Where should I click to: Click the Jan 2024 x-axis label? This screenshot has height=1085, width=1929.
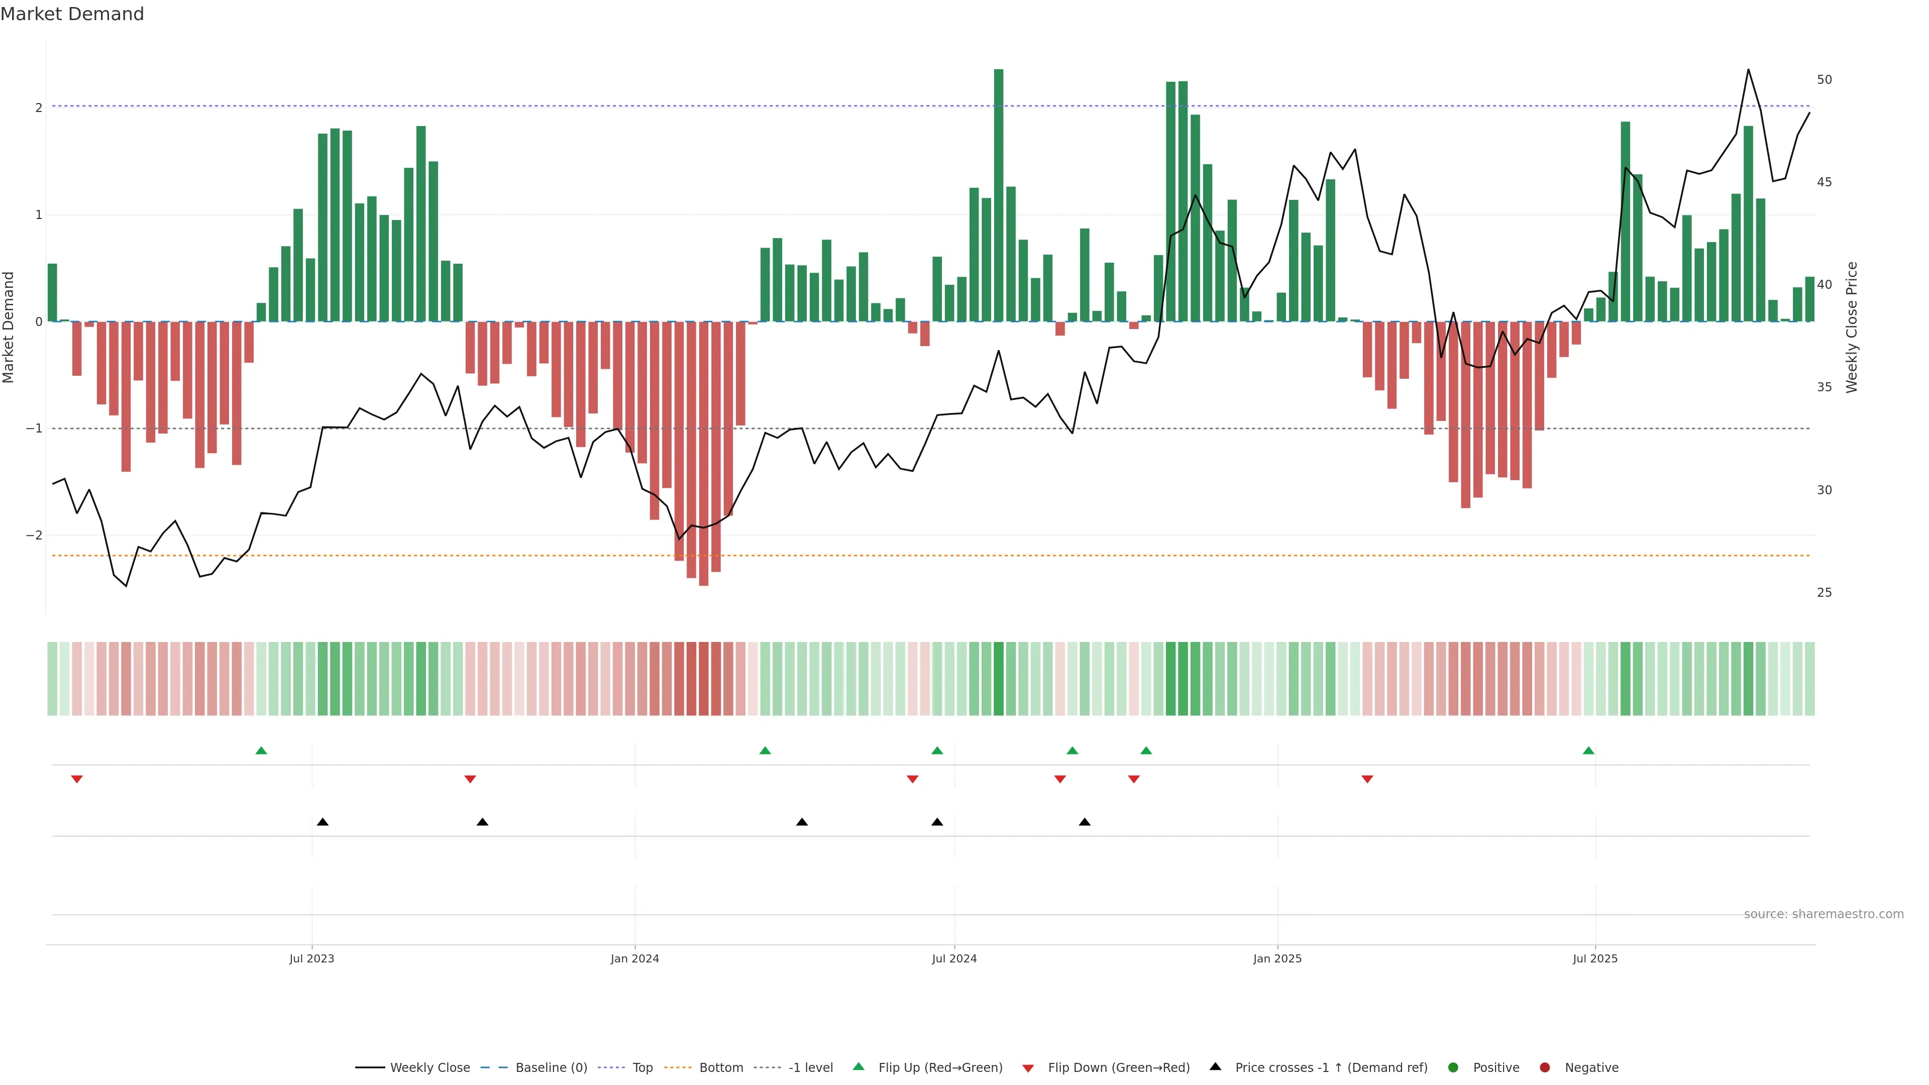tap(634, 959)
